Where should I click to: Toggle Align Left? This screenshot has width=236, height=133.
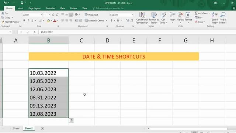[x=63, y=21]
